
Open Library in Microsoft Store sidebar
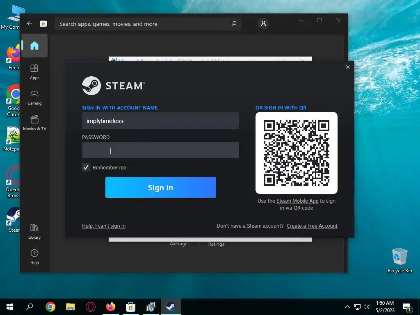[x=34, y=232]
